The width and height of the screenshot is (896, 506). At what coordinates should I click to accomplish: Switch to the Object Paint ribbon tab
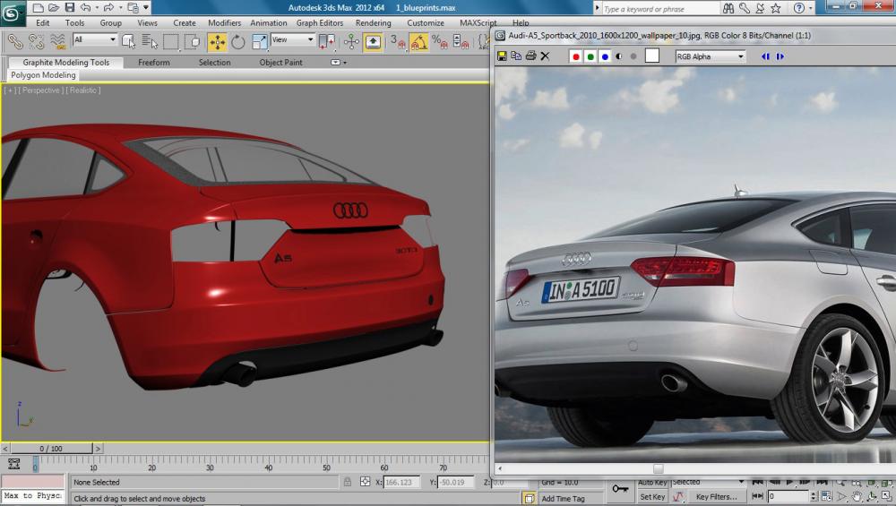(280, 63)
